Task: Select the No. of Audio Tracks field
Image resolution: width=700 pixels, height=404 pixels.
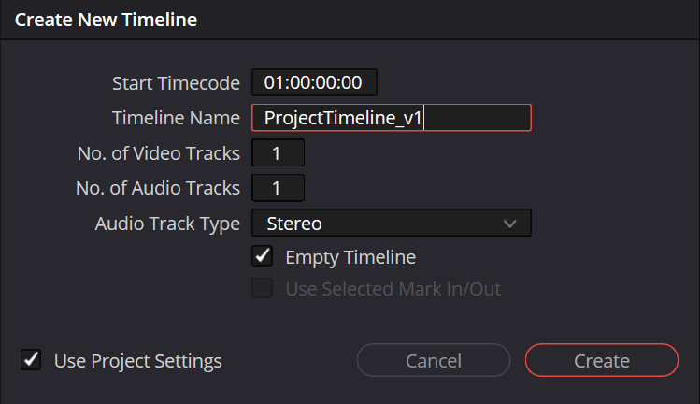Action: coord(278,188)
